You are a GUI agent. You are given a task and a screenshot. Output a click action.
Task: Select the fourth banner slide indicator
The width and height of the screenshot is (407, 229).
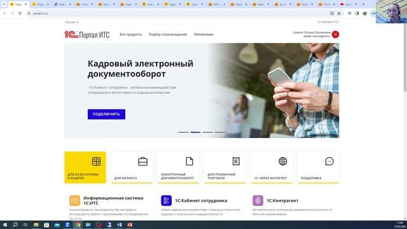[219, 132]
